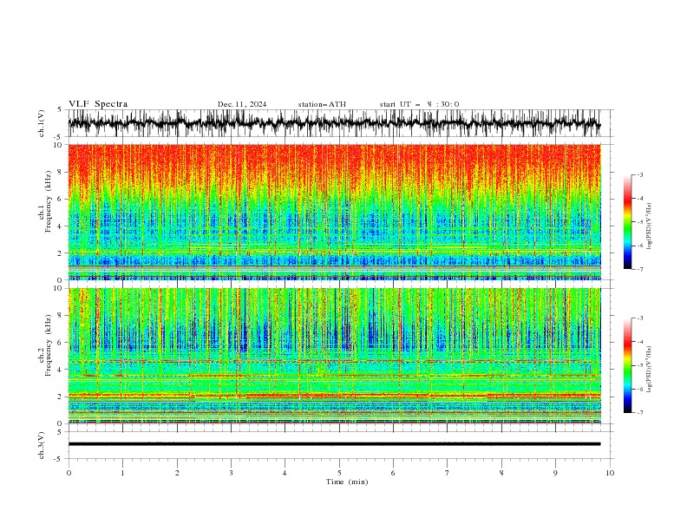Click the '-7' label on the upper colorbar
This screenshot has width=687, height=531.
click(639, 269)
